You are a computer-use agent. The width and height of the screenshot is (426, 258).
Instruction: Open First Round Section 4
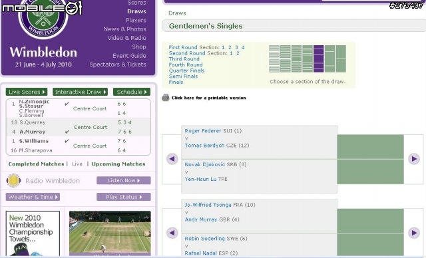(x=243, y=47)
